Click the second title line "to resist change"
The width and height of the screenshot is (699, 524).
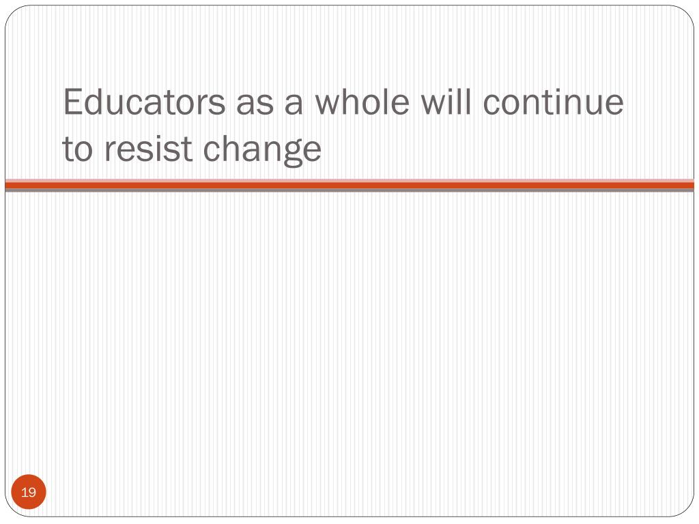(192, 150)
